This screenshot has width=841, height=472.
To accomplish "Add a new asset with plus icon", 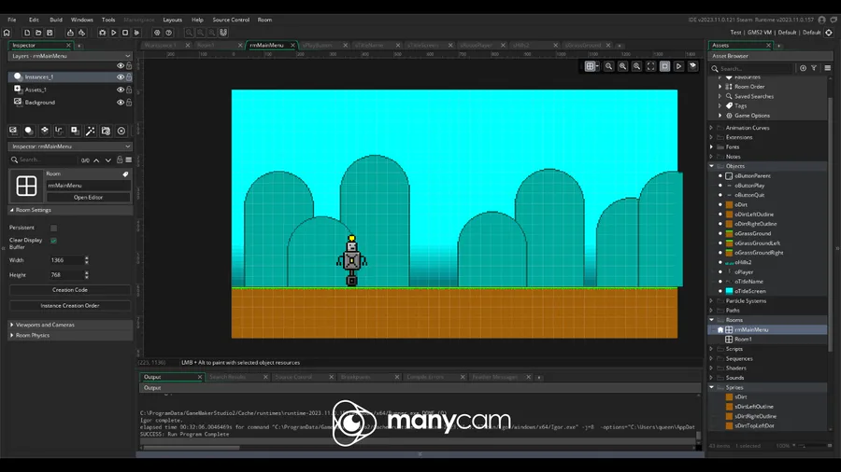I will tap(803, 68).
